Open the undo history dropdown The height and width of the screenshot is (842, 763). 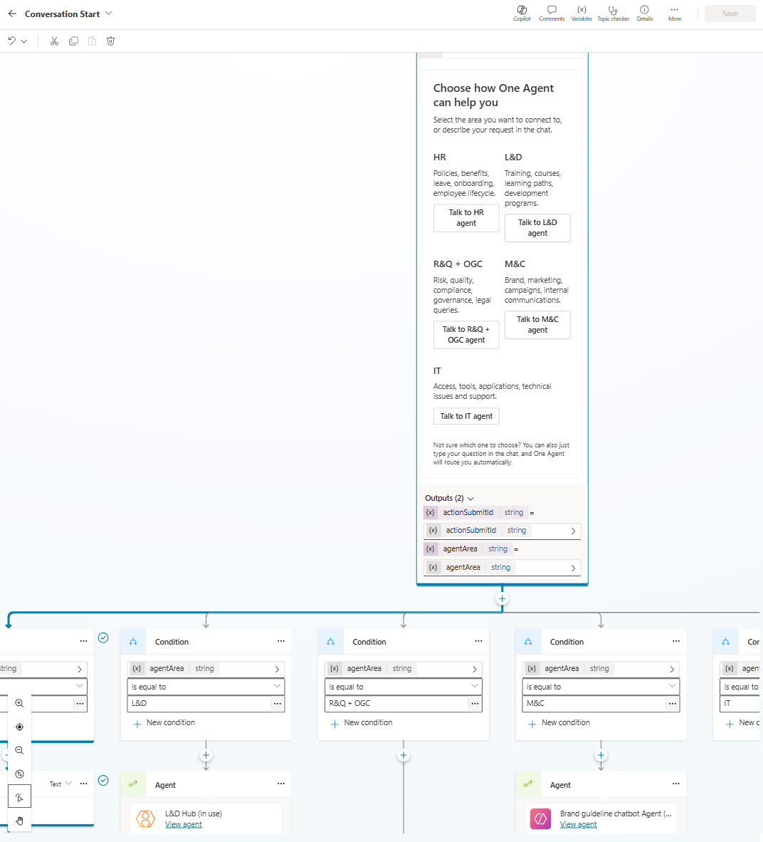pos(23,41)
